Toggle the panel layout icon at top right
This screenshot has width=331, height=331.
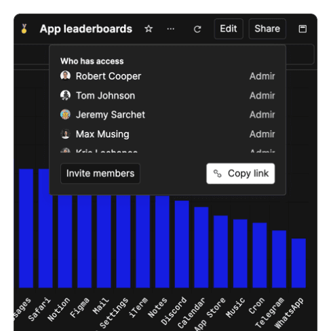[303, 29]
